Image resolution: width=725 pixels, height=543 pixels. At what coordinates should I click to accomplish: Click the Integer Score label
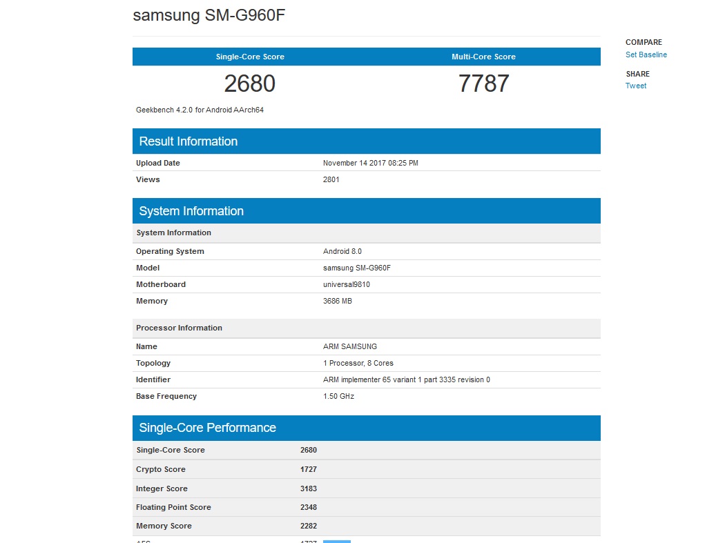[x=162, y=489]
